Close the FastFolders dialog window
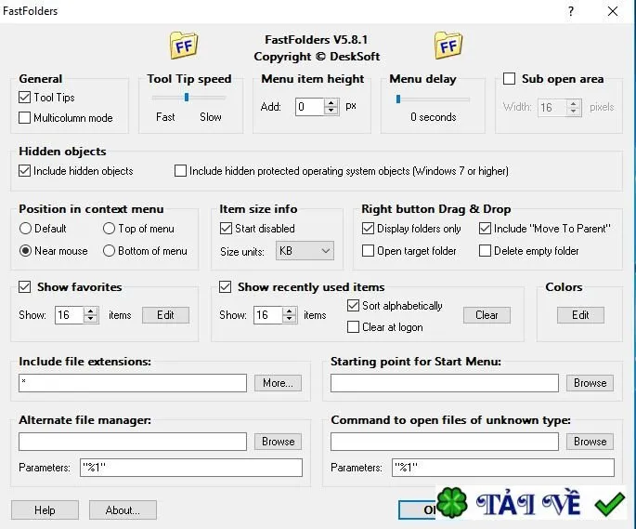 pos(613,11)
